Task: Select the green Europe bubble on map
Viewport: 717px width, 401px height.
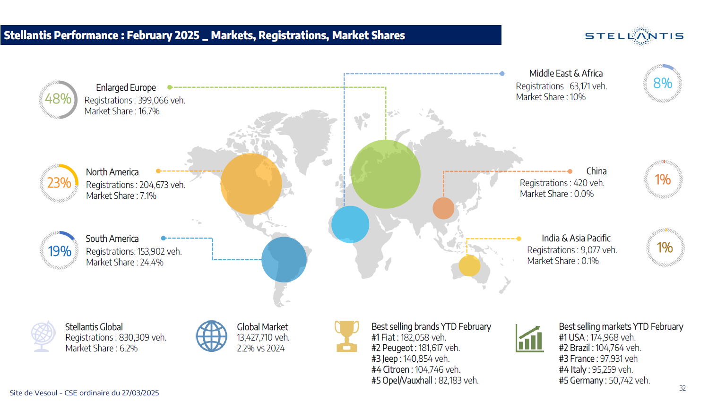Action: pos(386,174)
